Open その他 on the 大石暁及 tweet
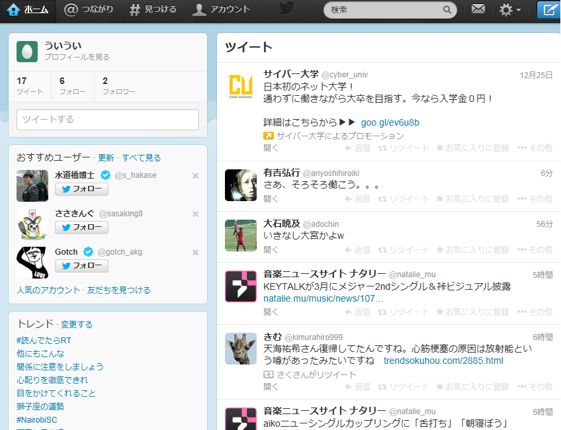 coord(535,249)
